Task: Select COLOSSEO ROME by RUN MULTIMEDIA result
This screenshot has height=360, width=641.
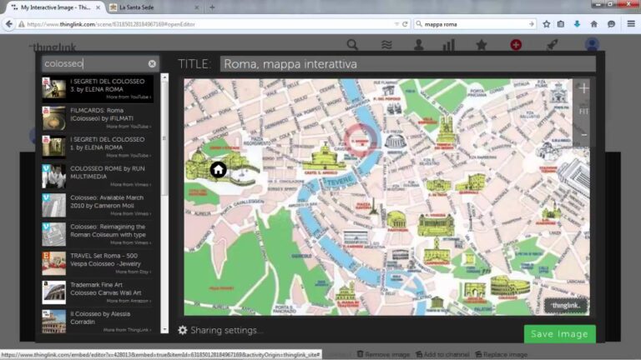Action: 98,176
